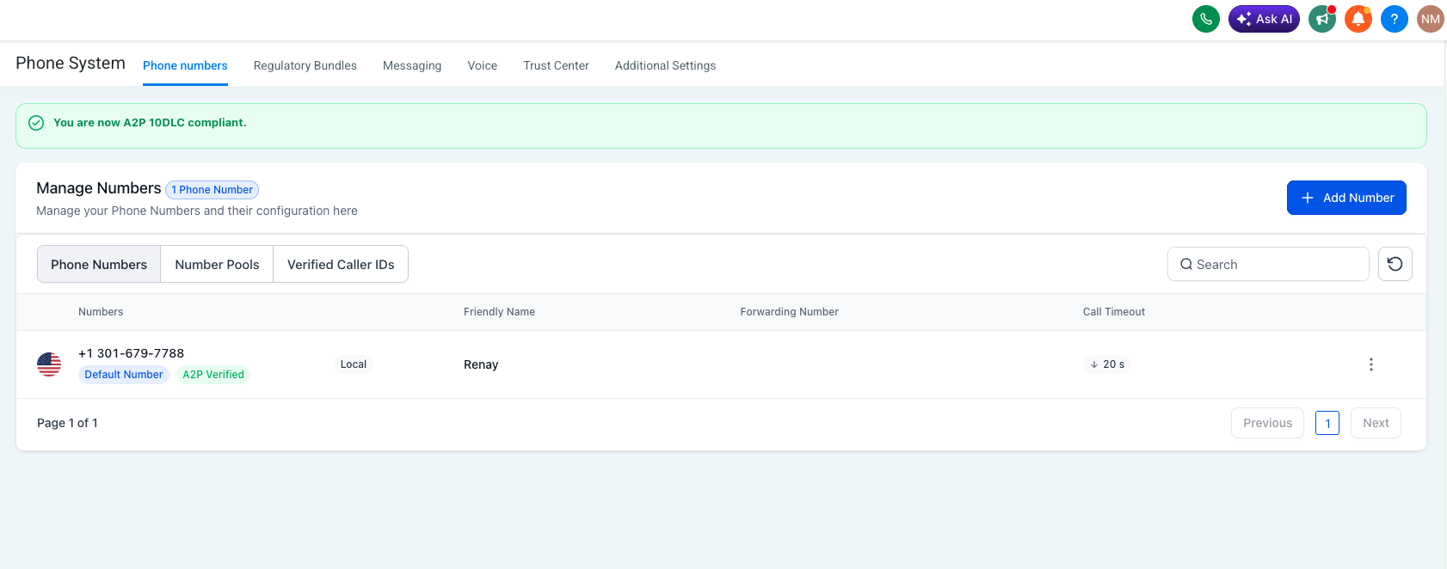Click the A2P 10DLC compliant check icon
This screenshot has height=569, width=1447.
[36, 123]
